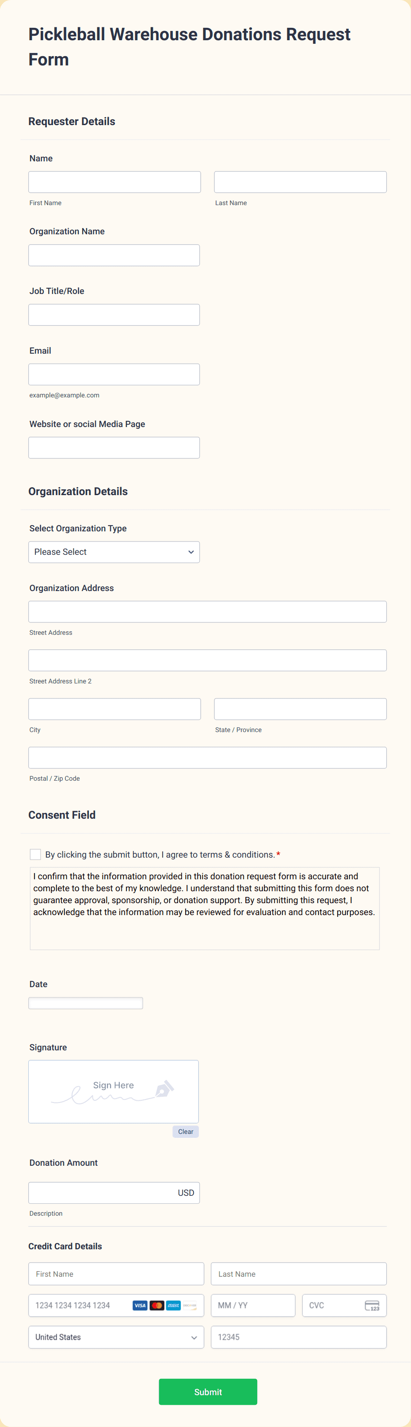Click the MM / YY expiry field
This screenshot has width=411, height=1427.
click(253, 1306)
